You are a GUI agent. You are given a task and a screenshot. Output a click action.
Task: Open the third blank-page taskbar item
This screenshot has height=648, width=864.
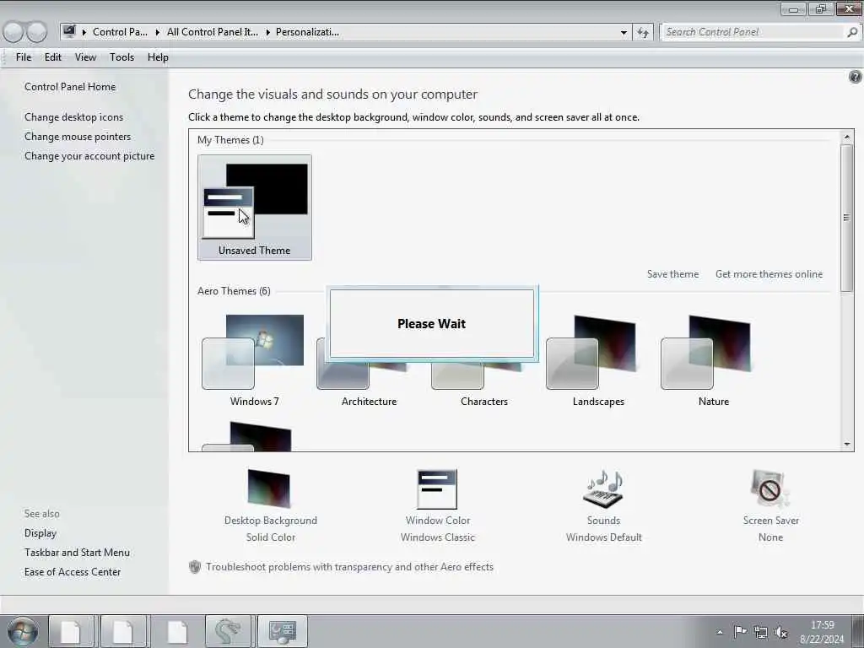tap(176, 631)
